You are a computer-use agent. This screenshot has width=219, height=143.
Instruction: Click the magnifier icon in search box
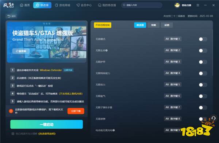point(124,5)
